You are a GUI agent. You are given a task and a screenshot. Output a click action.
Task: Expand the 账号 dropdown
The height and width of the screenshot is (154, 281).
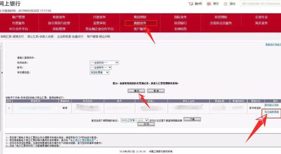101,68
